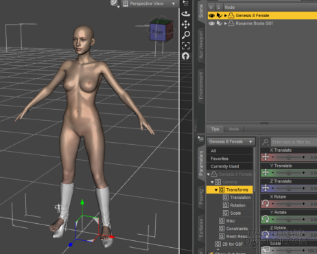
Task: Switch to the Surfaces side tab
Action: coord(201,228)
